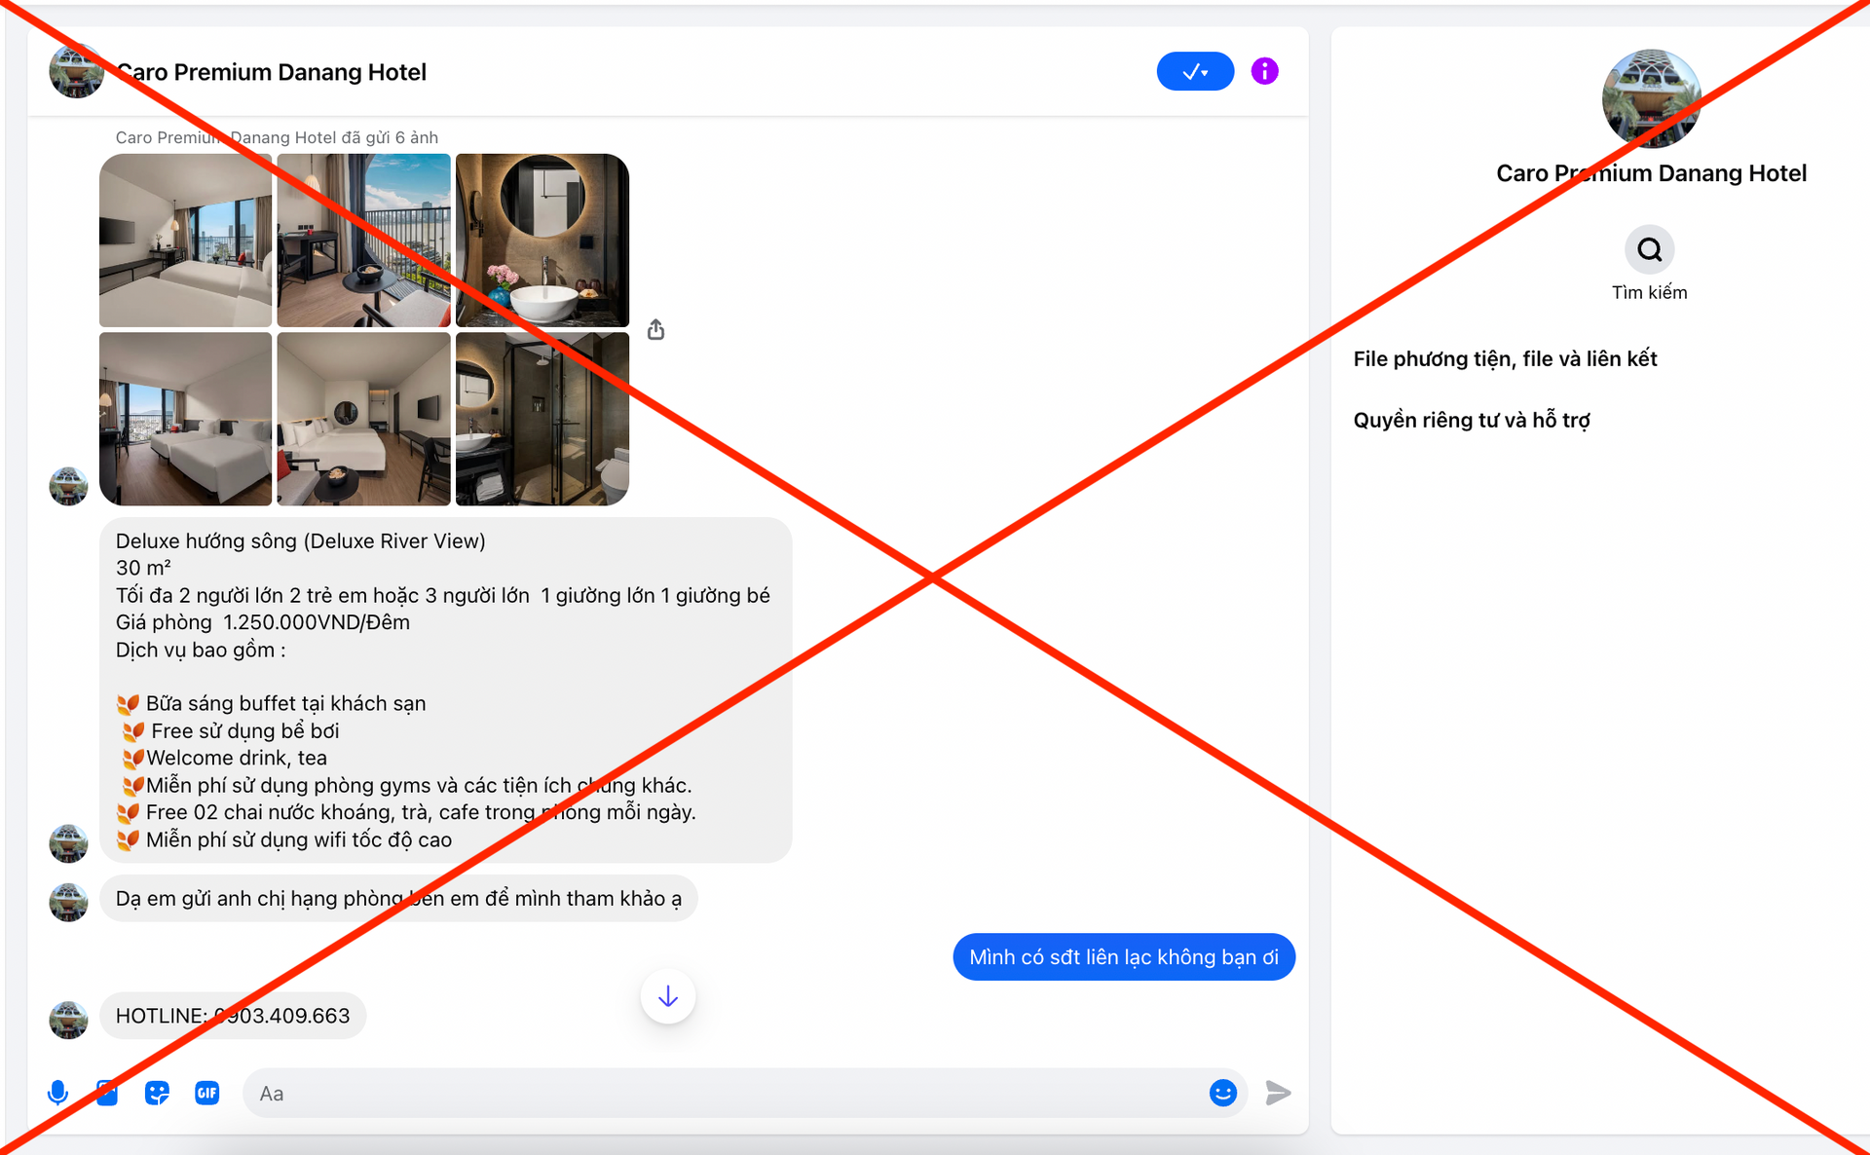
Task: Click the Tìm kiếm search icon
Action: 1649,250
